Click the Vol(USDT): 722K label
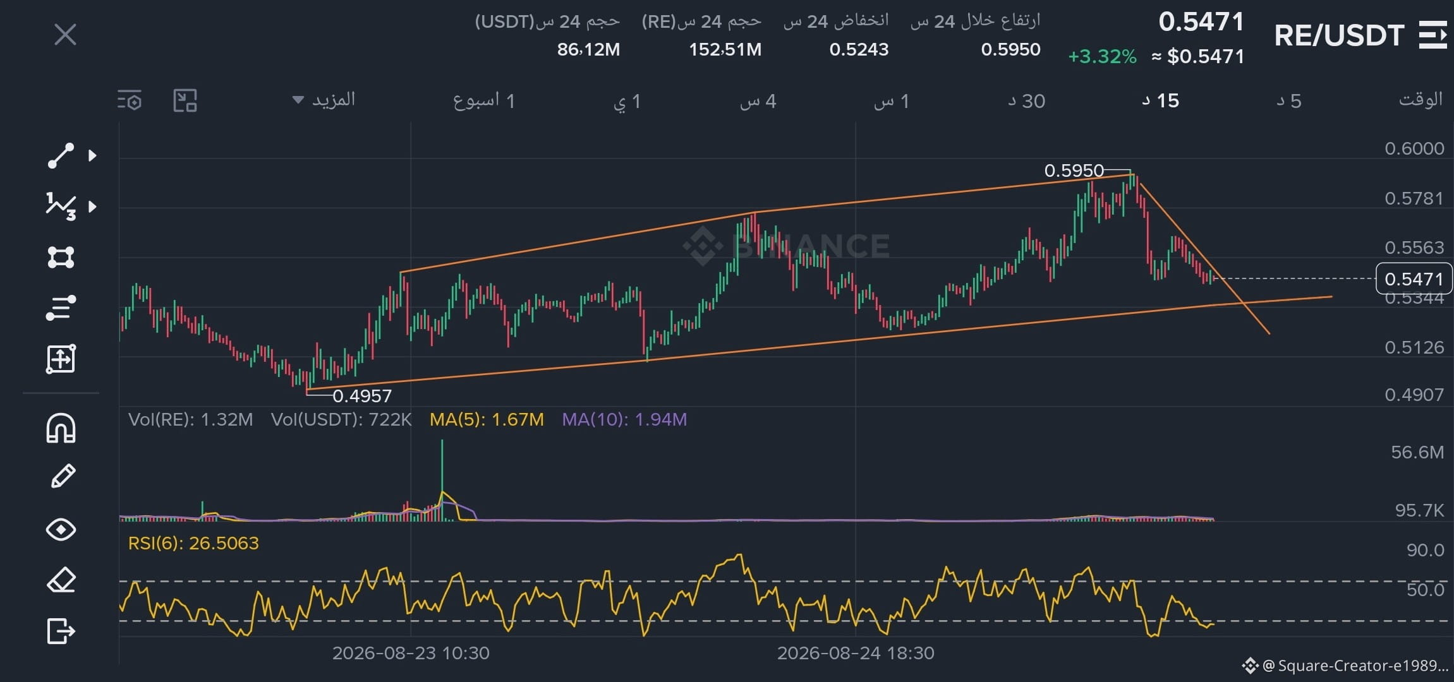The width and height of the screenshot is (1454, 682). coord(341,419)
